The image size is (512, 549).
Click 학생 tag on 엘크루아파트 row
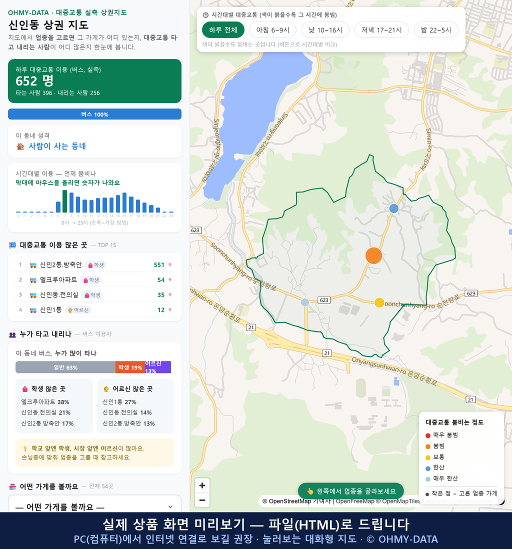click(x=91, y=280)
